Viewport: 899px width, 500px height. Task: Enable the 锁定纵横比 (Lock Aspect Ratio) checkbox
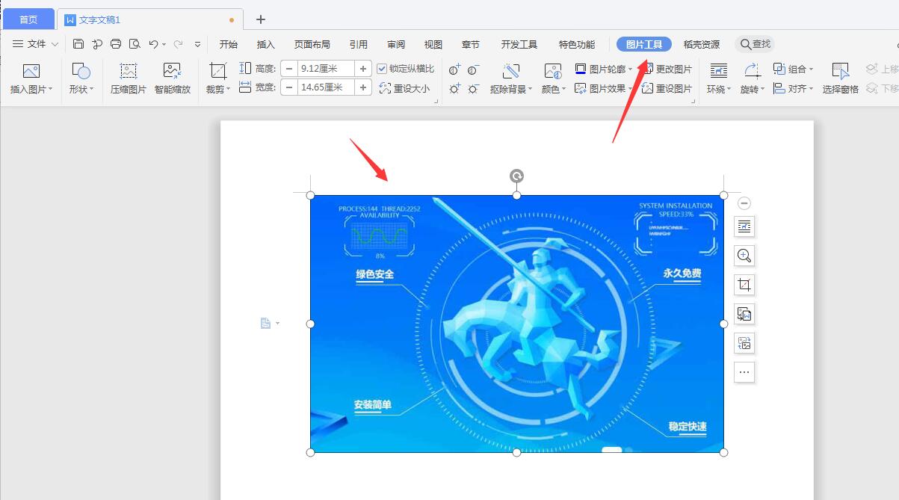383,68
